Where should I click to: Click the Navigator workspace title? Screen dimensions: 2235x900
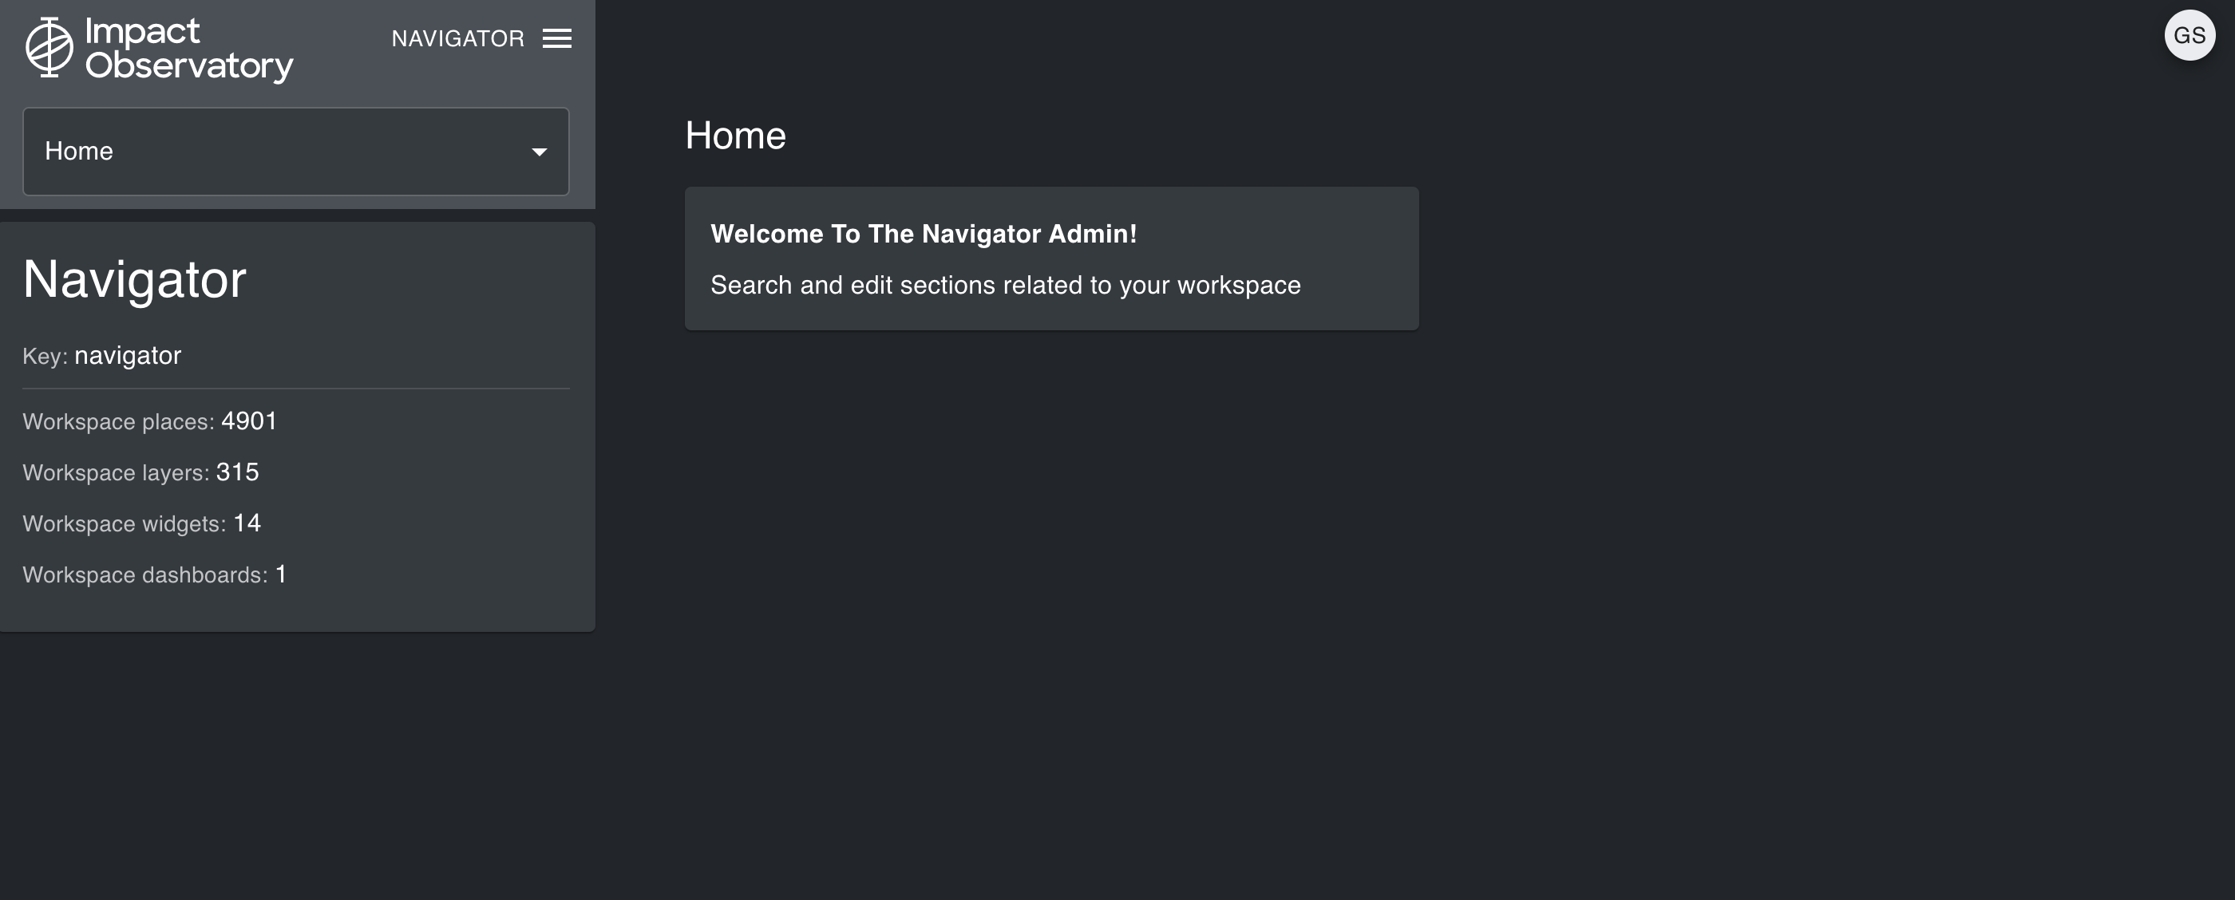(x=134, y=280)
